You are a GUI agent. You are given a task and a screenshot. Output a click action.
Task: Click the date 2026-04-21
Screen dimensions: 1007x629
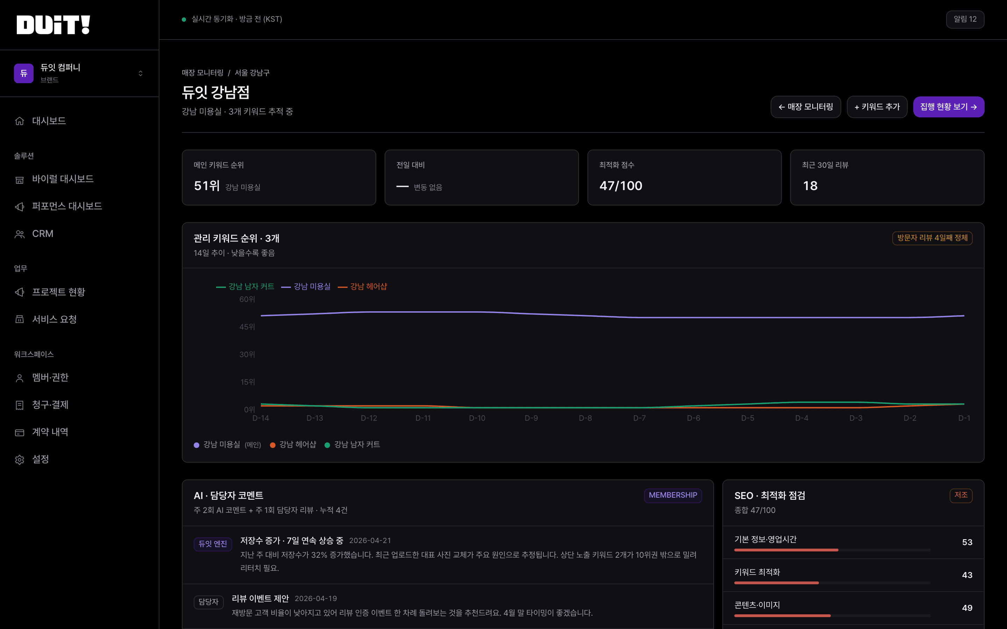click(x=370, y=541)
